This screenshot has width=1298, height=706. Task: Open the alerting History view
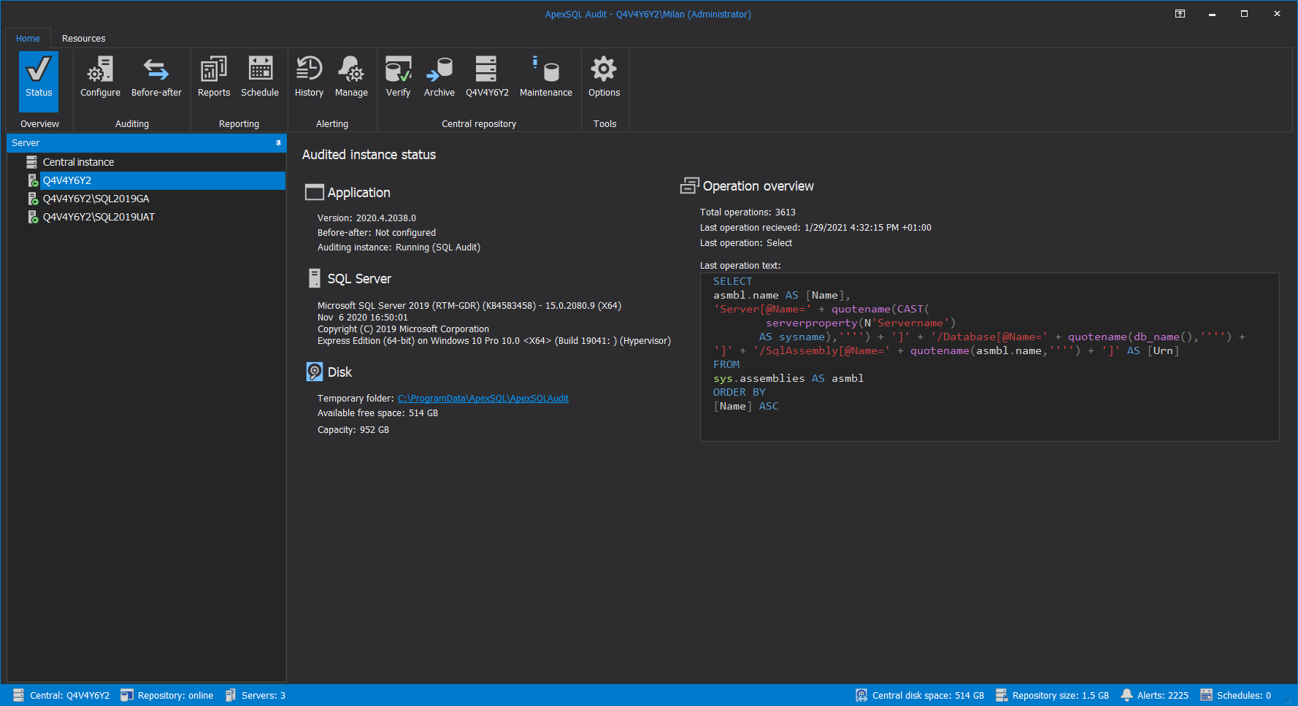[x=309, y=77]
